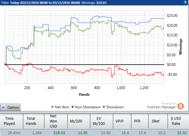
Task: Click the Winnings $19.03 header text
Action: (x=94, y=3)
